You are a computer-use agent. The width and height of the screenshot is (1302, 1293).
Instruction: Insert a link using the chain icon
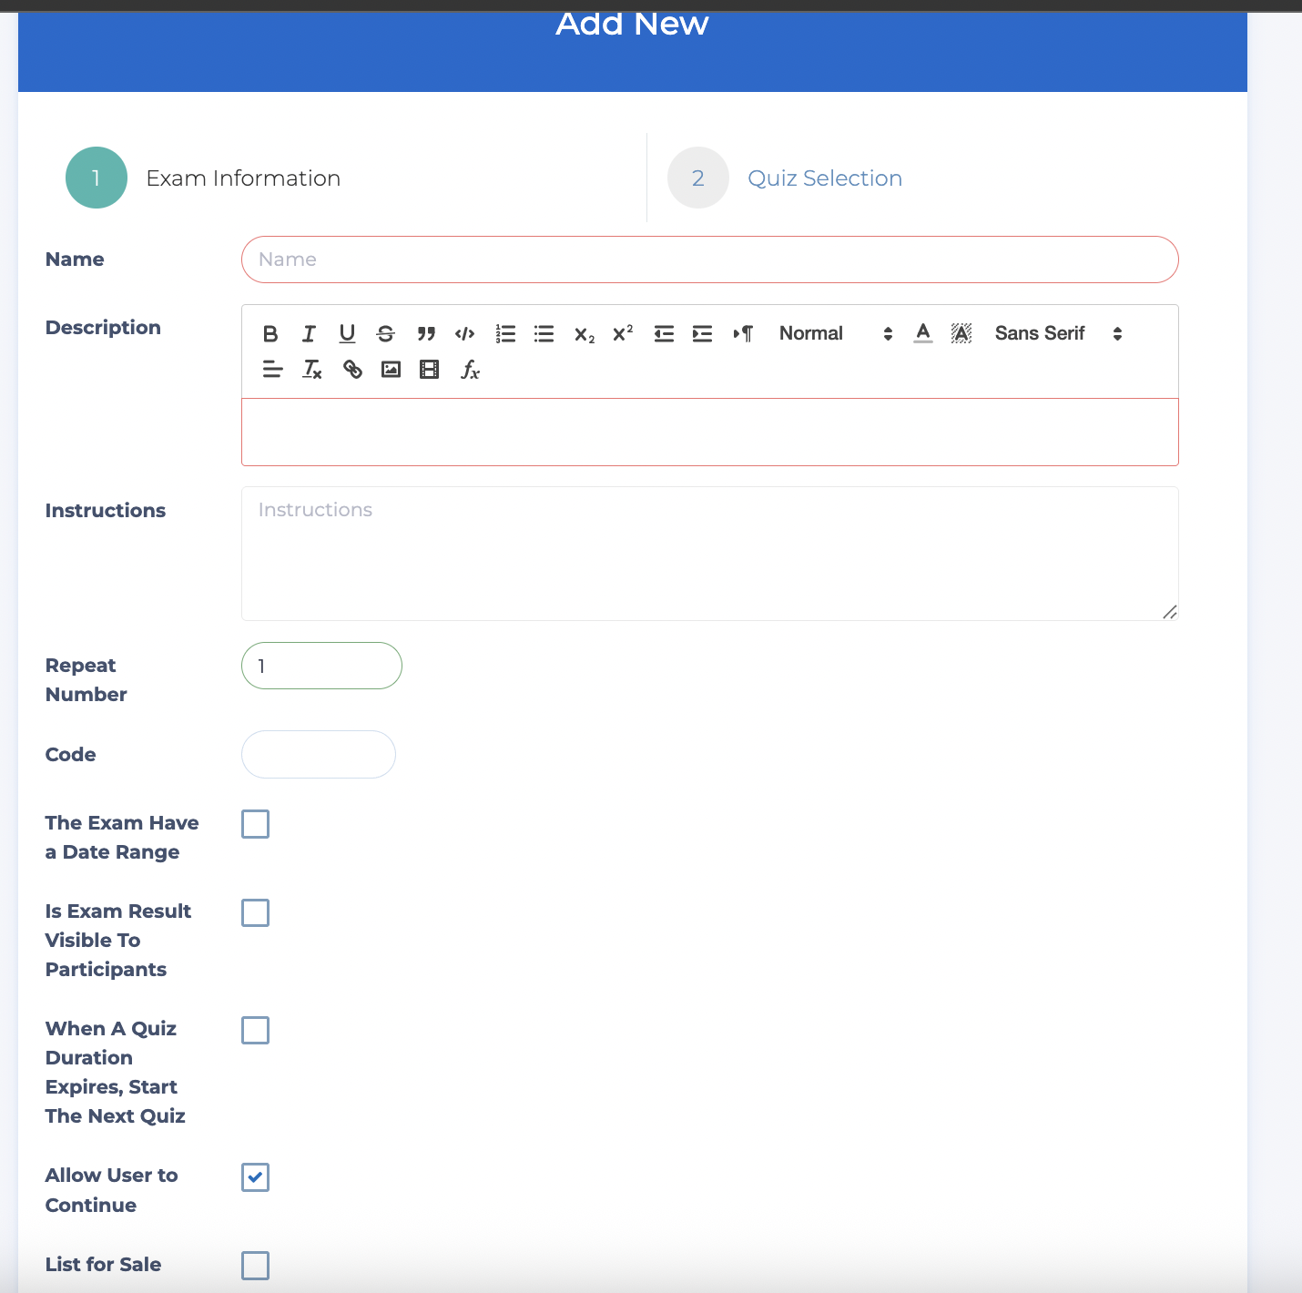(352, 370)
